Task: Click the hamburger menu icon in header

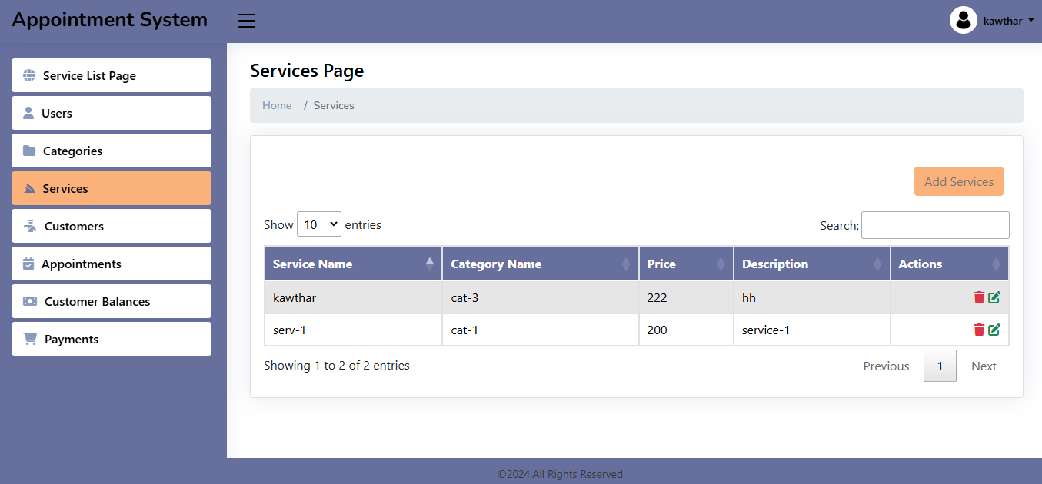Action: (247, 21)
